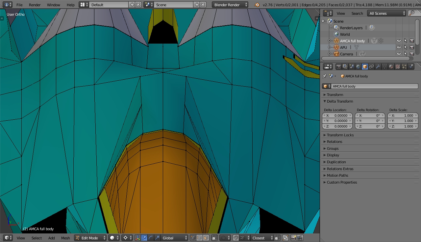Toggle the 3D manipulator widget
421x242 pixels.
coord(138,238)
